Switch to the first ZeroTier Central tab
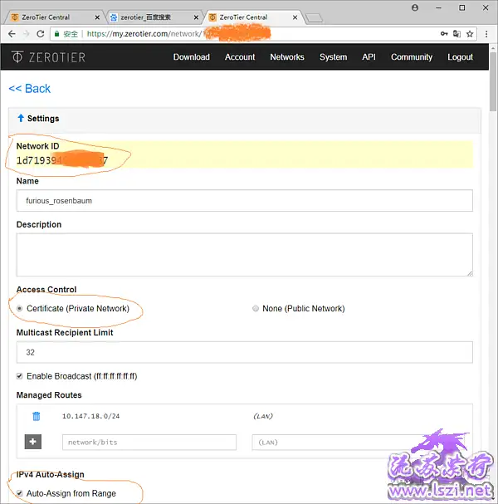The width and height of the screenshot is (498, 504). 55,17
